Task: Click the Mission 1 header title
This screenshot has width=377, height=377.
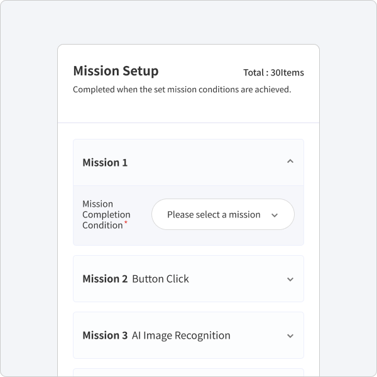Action: coord(105,163)
